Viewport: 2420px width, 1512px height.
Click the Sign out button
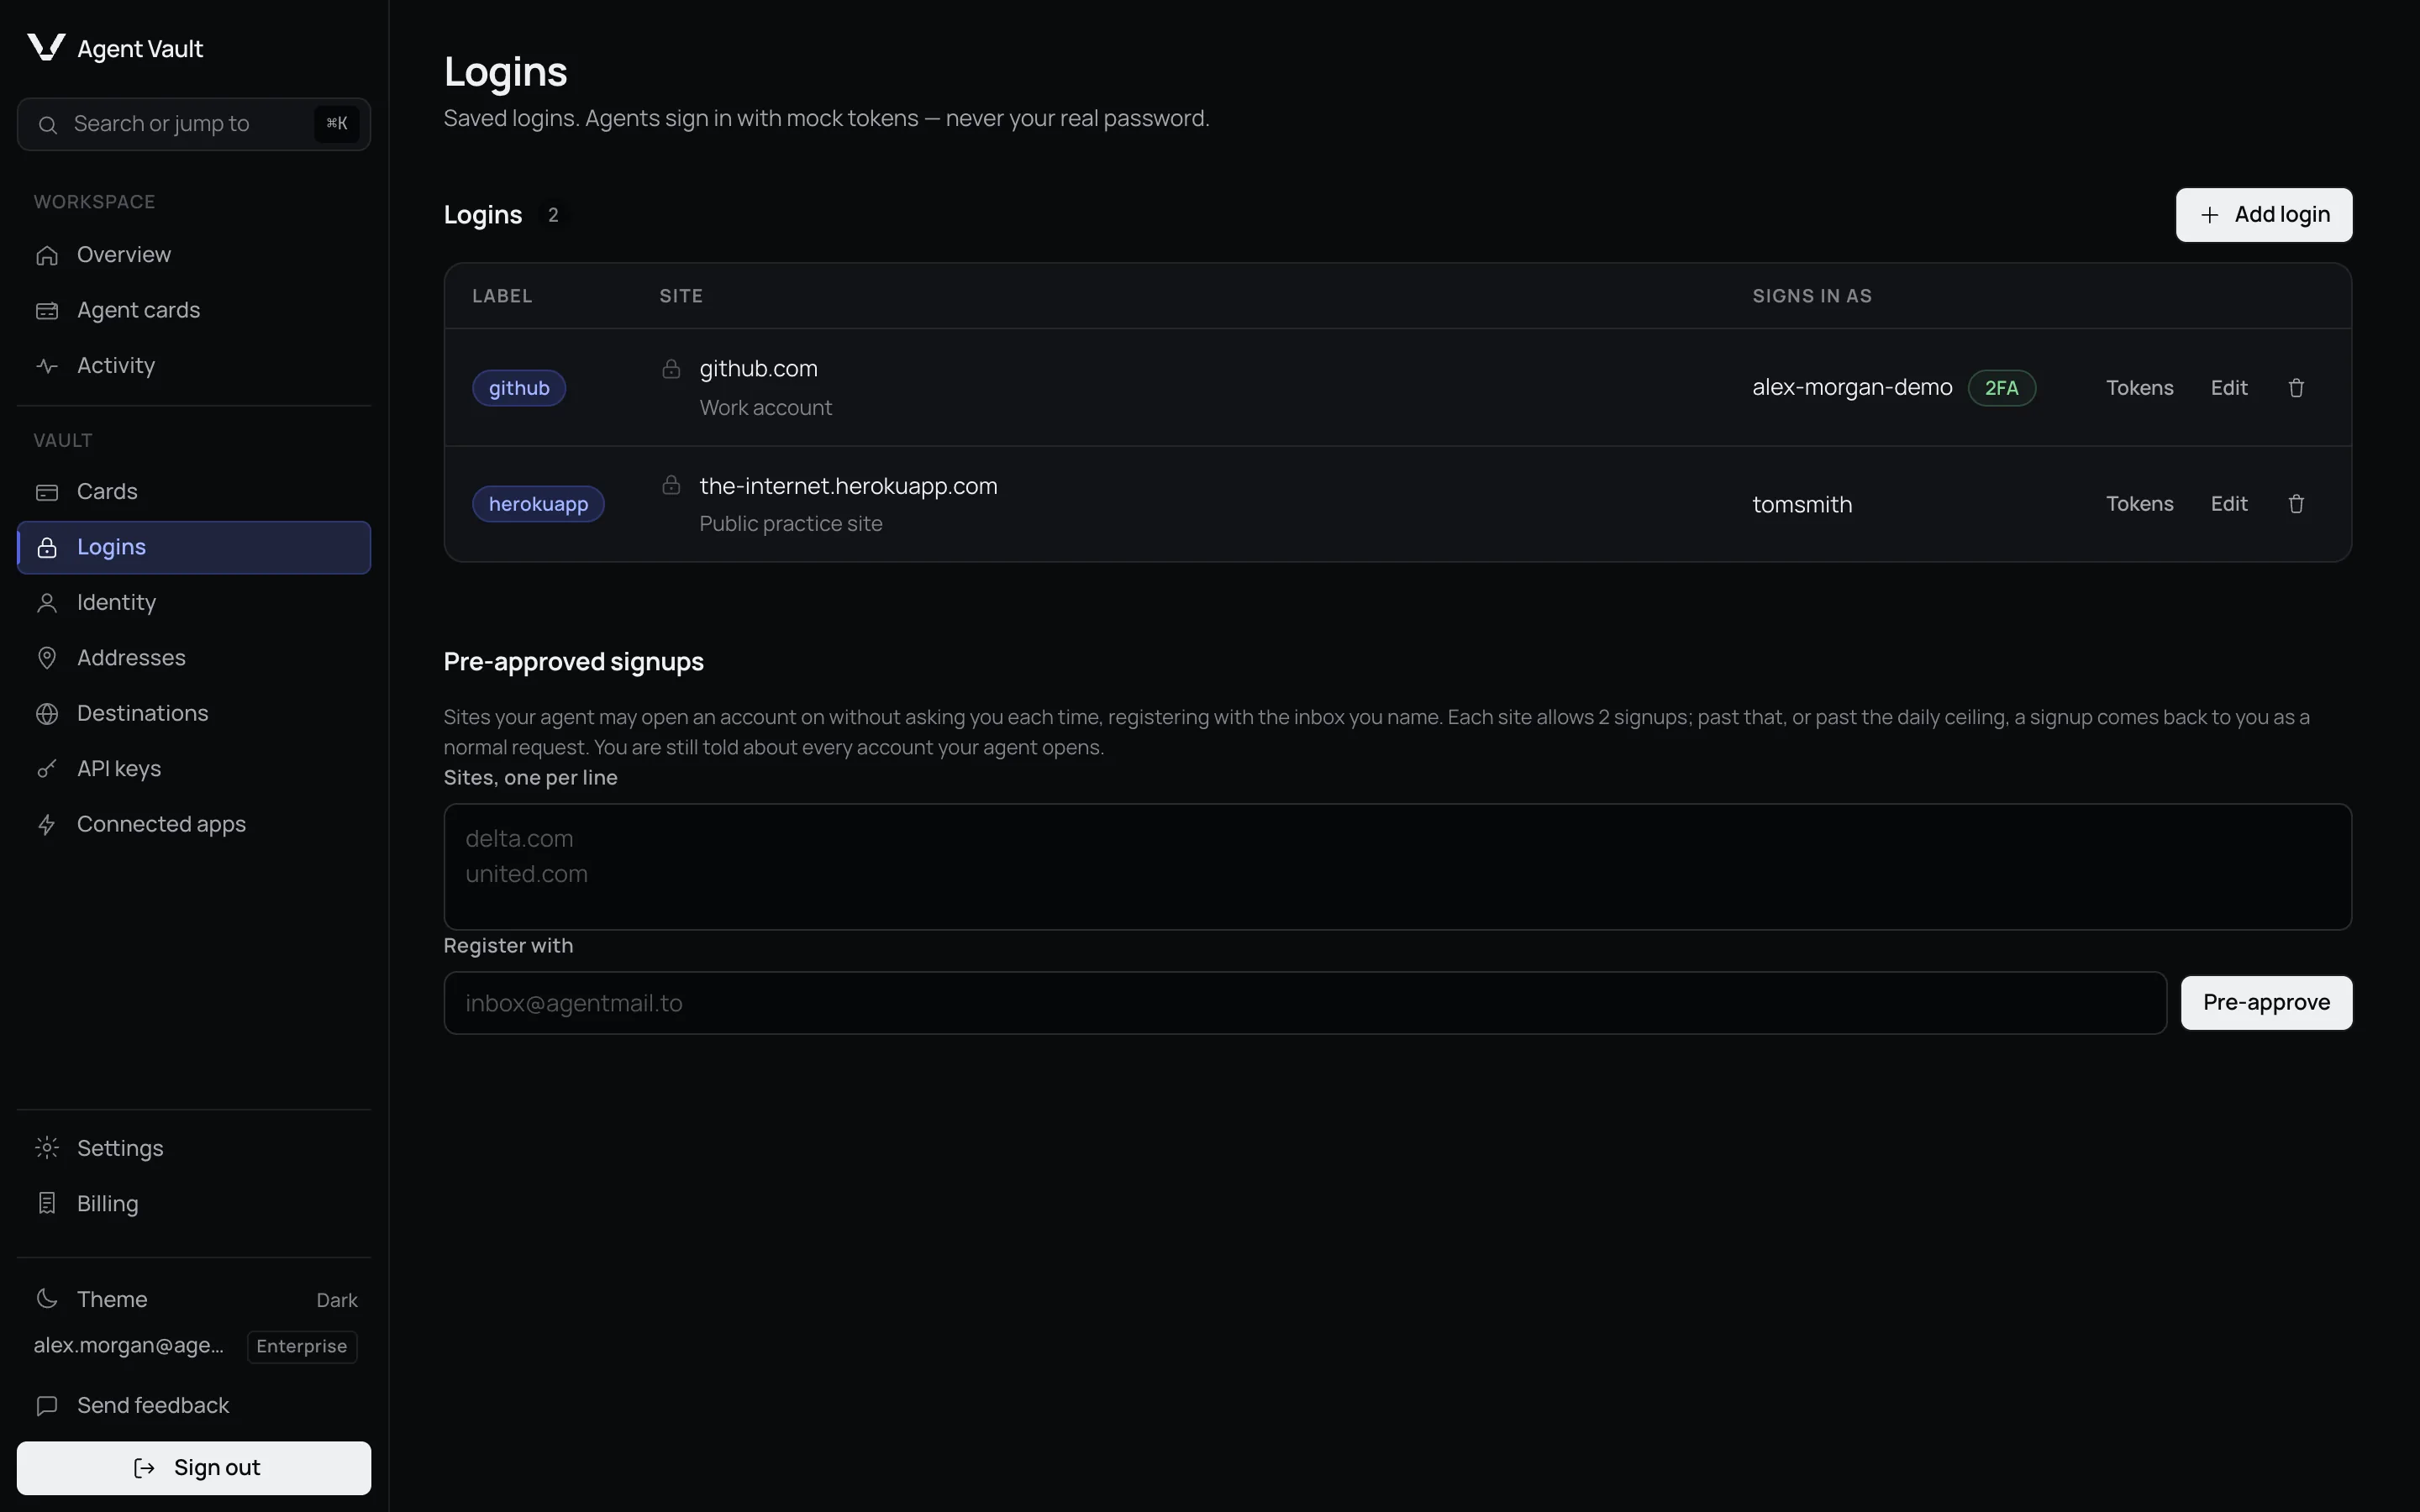194,1468
